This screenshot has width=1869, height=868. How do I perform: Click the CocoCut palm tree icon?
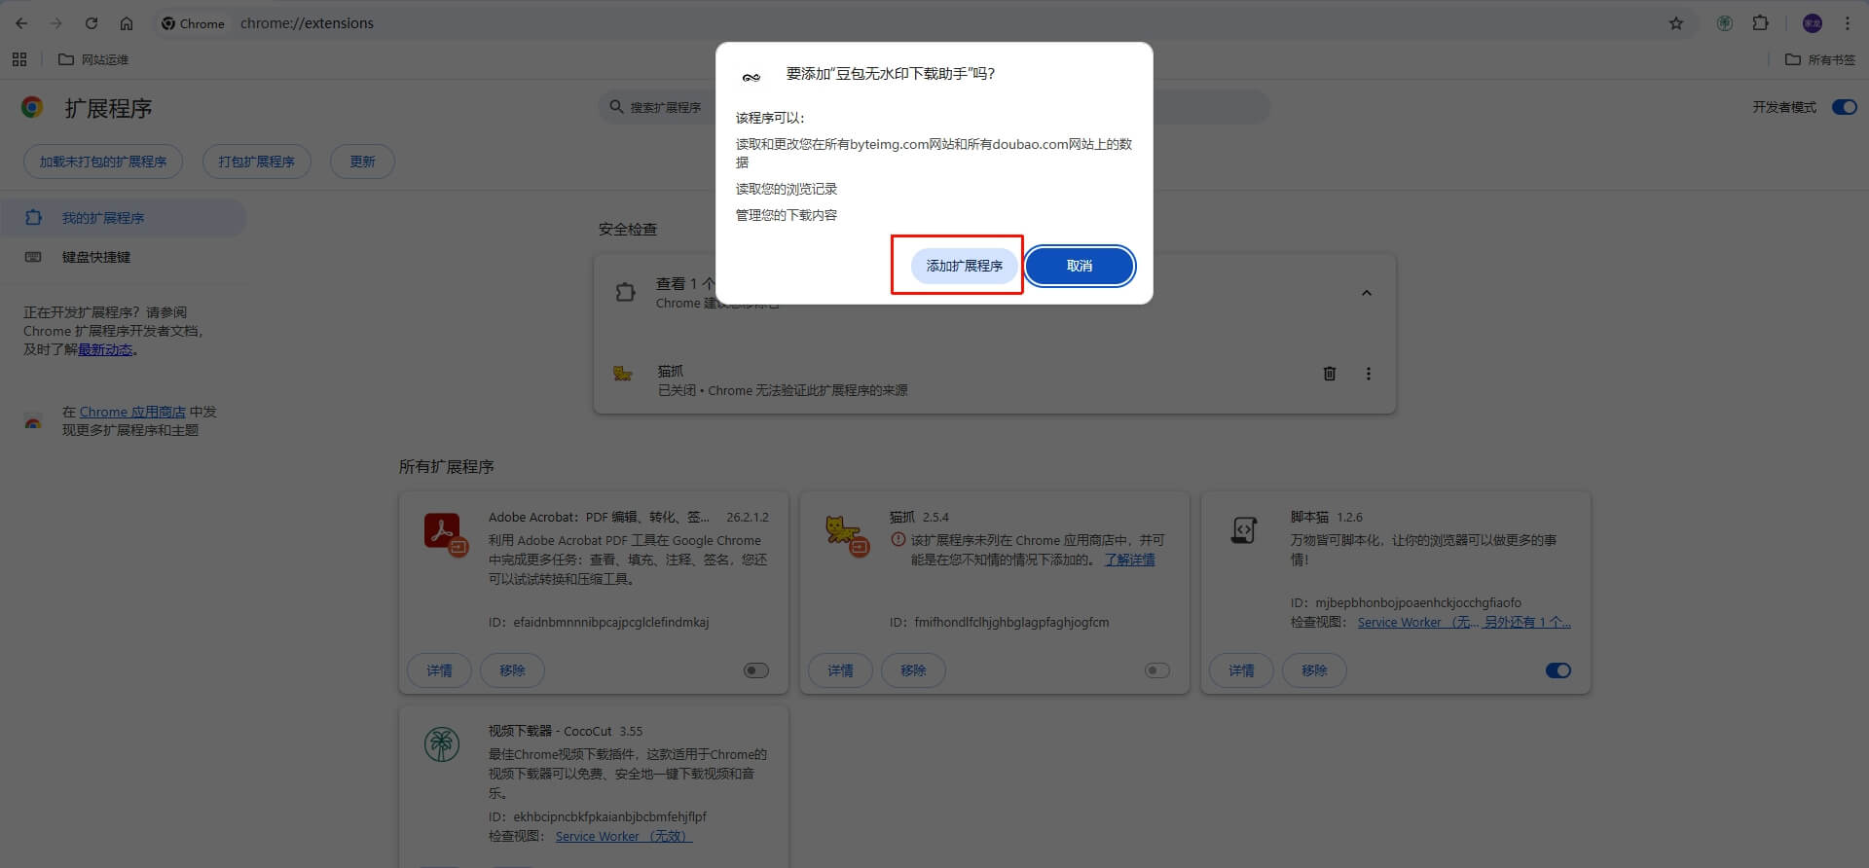pyautogui.click(x=442, y=744)
